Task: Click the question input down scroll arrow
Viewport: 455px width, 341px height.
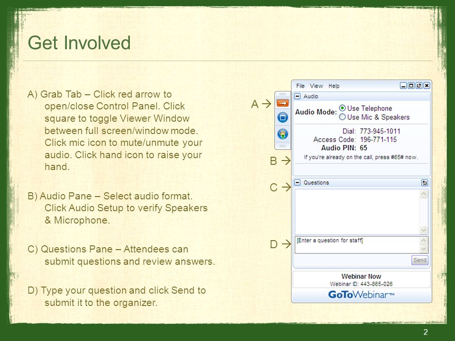Action: coord(424,249)
